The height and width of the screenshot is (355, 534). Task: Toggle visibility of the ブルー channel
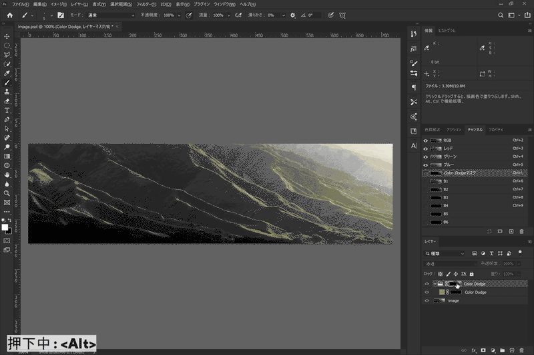click(x=425, y=165)
